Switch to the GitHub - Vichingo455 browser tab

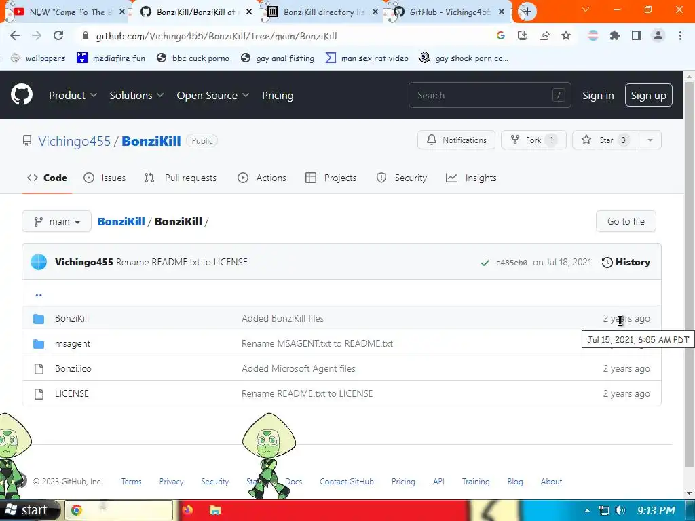click(x=450, y=12)
